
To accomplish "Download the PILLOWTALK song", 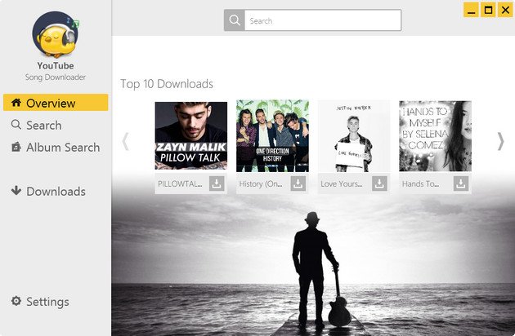I will [217, 183].
